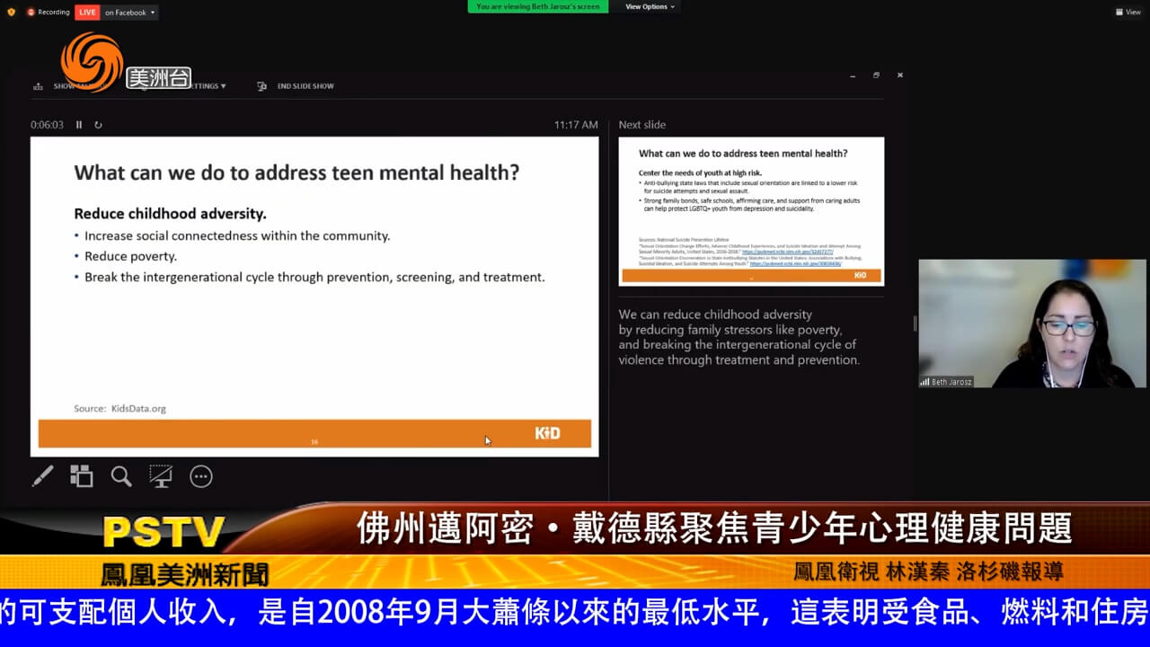Open more slide show options ellipsis

pyautogui.click(x=201, y=477)
